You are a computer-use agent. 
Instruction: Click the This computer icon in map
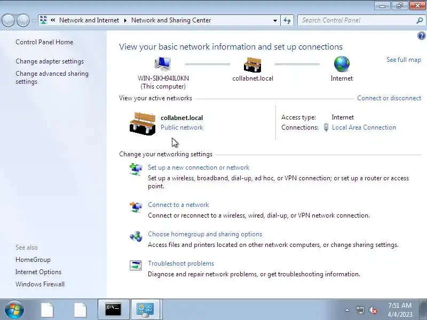click(163, 64)
